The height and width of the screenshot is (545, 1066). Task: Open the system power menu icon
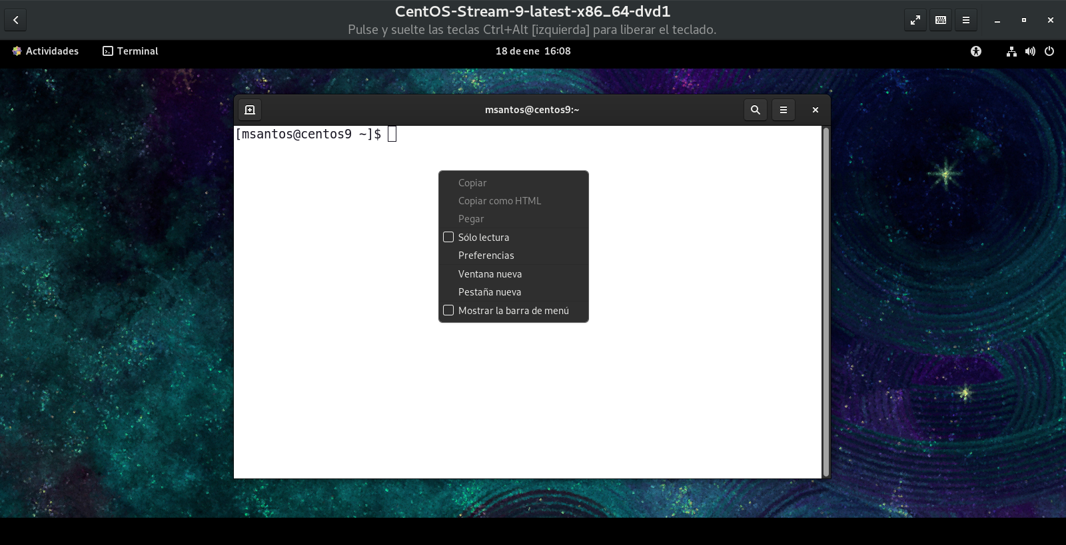pos(1049,51)
